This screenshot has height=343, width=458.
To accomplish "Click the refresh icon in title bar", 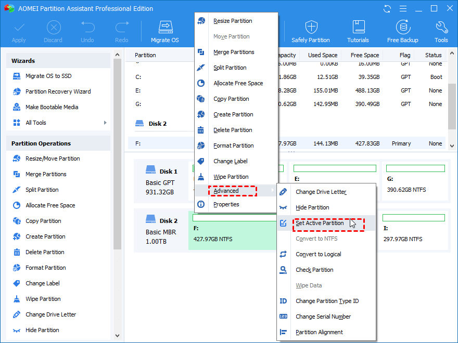I will 387,9.
